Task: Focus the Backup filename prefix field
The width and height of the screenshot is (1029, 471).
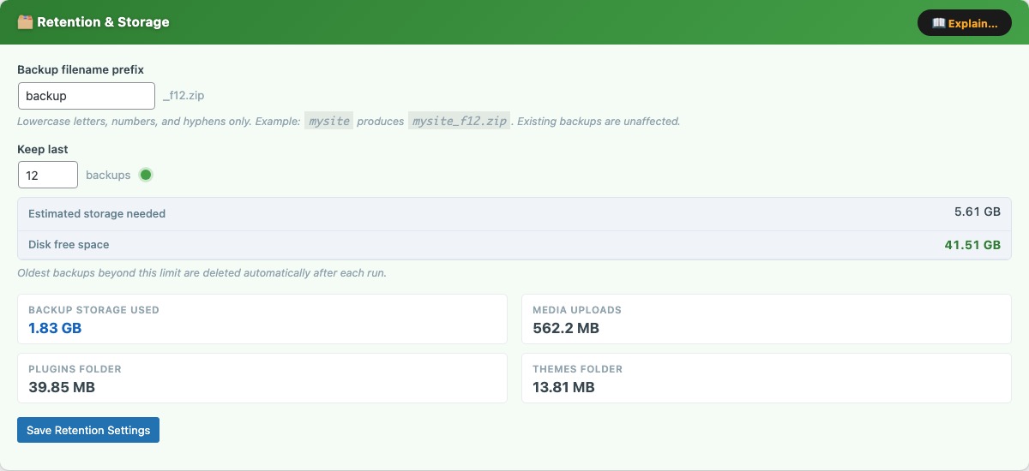Action: click(x=86, y=96)
